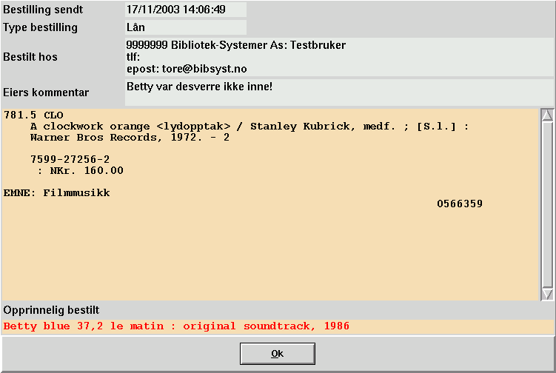Click the subject line 'EMNE: Filmmusikk'

[x=57, y=193]
